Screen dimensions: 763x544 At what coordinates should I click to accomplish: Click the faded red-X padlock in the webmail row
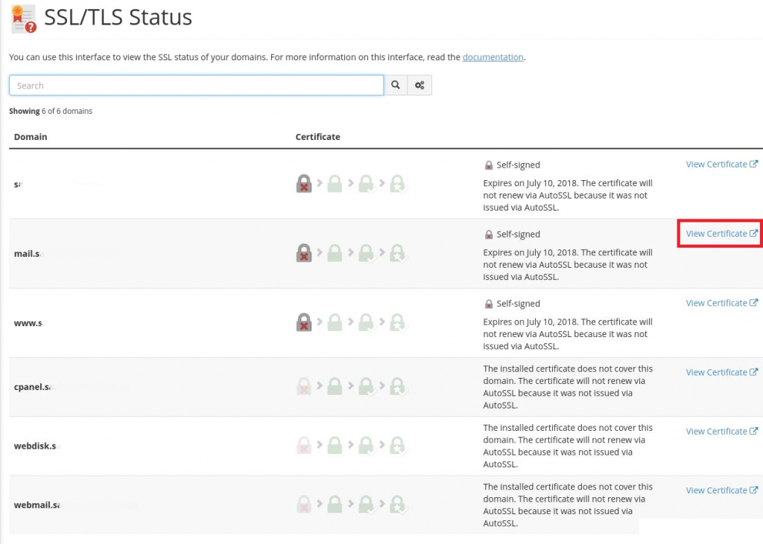pyautogui.click(x=304, y=505)
